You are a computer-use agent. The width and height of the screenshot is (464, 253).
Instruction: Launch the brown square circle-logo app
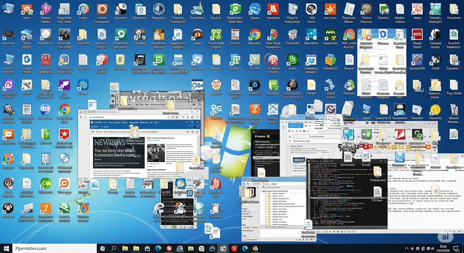click(102, 9)
